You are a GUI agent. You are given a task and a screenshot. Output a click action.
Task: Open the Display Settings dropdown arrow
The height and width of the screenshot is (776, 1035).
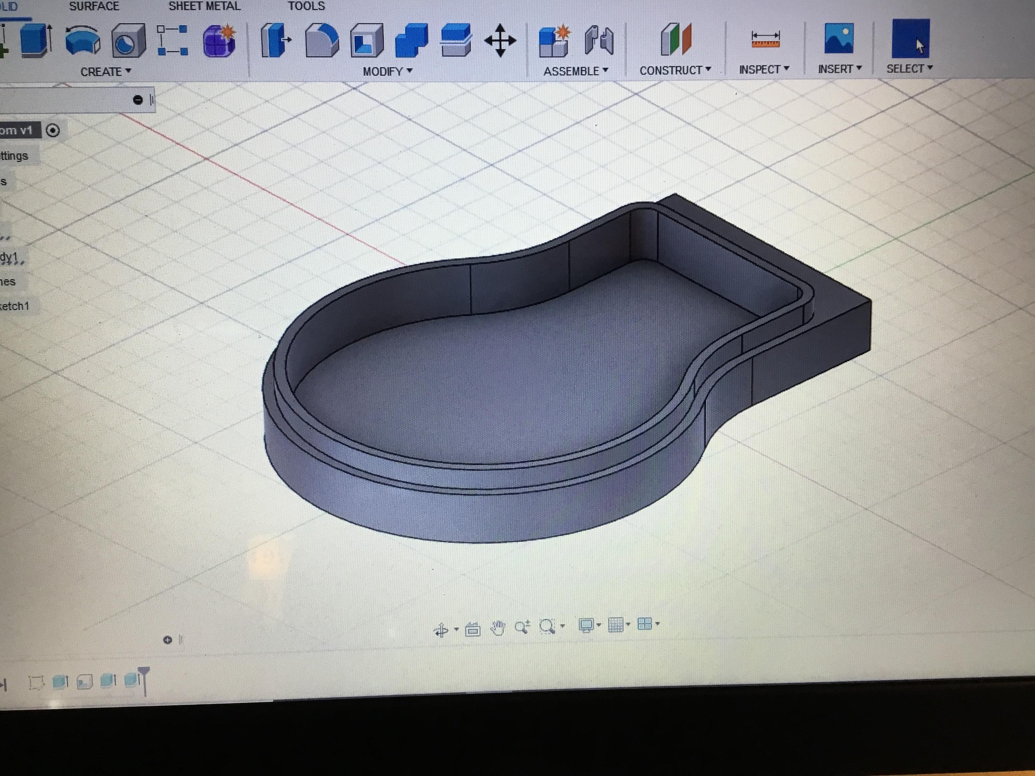[599, 625]
